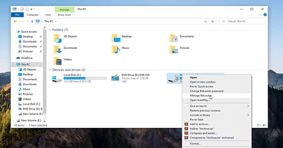Click the Help question mark icon
Screen dimensions: 283x148
click(265, 15)
